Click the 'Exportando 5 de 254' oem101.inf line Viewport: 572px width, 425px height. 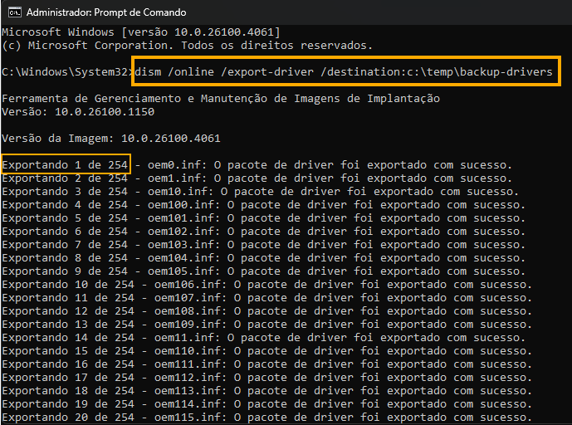[264, 218]
